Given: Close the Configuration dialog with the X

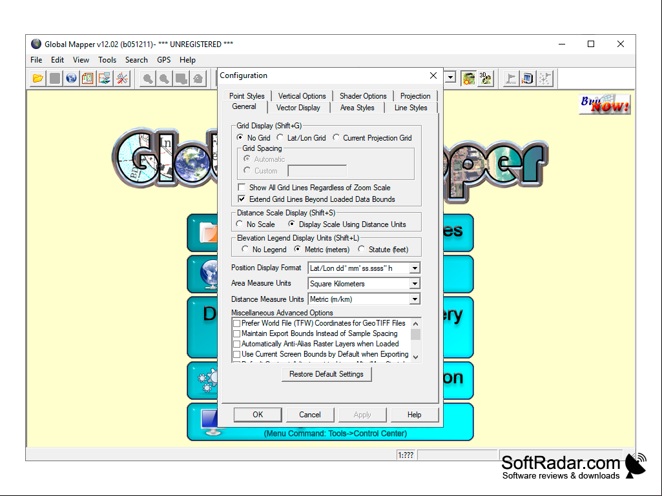Looking at the screenshot, I should point(433,75).
